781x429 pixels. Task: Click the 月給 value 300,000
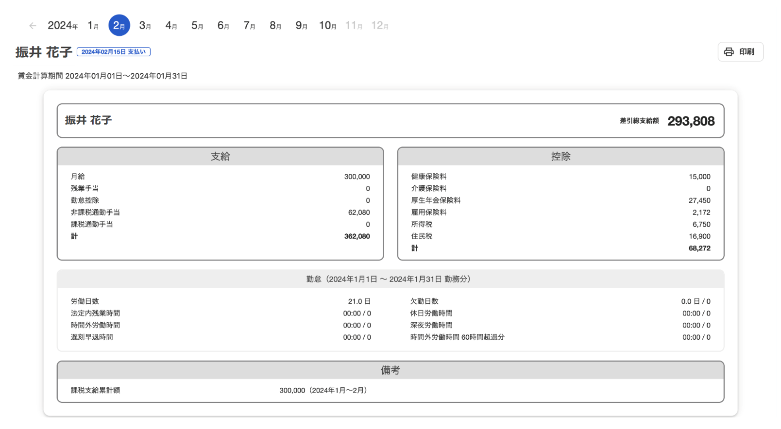coord(357,177)
